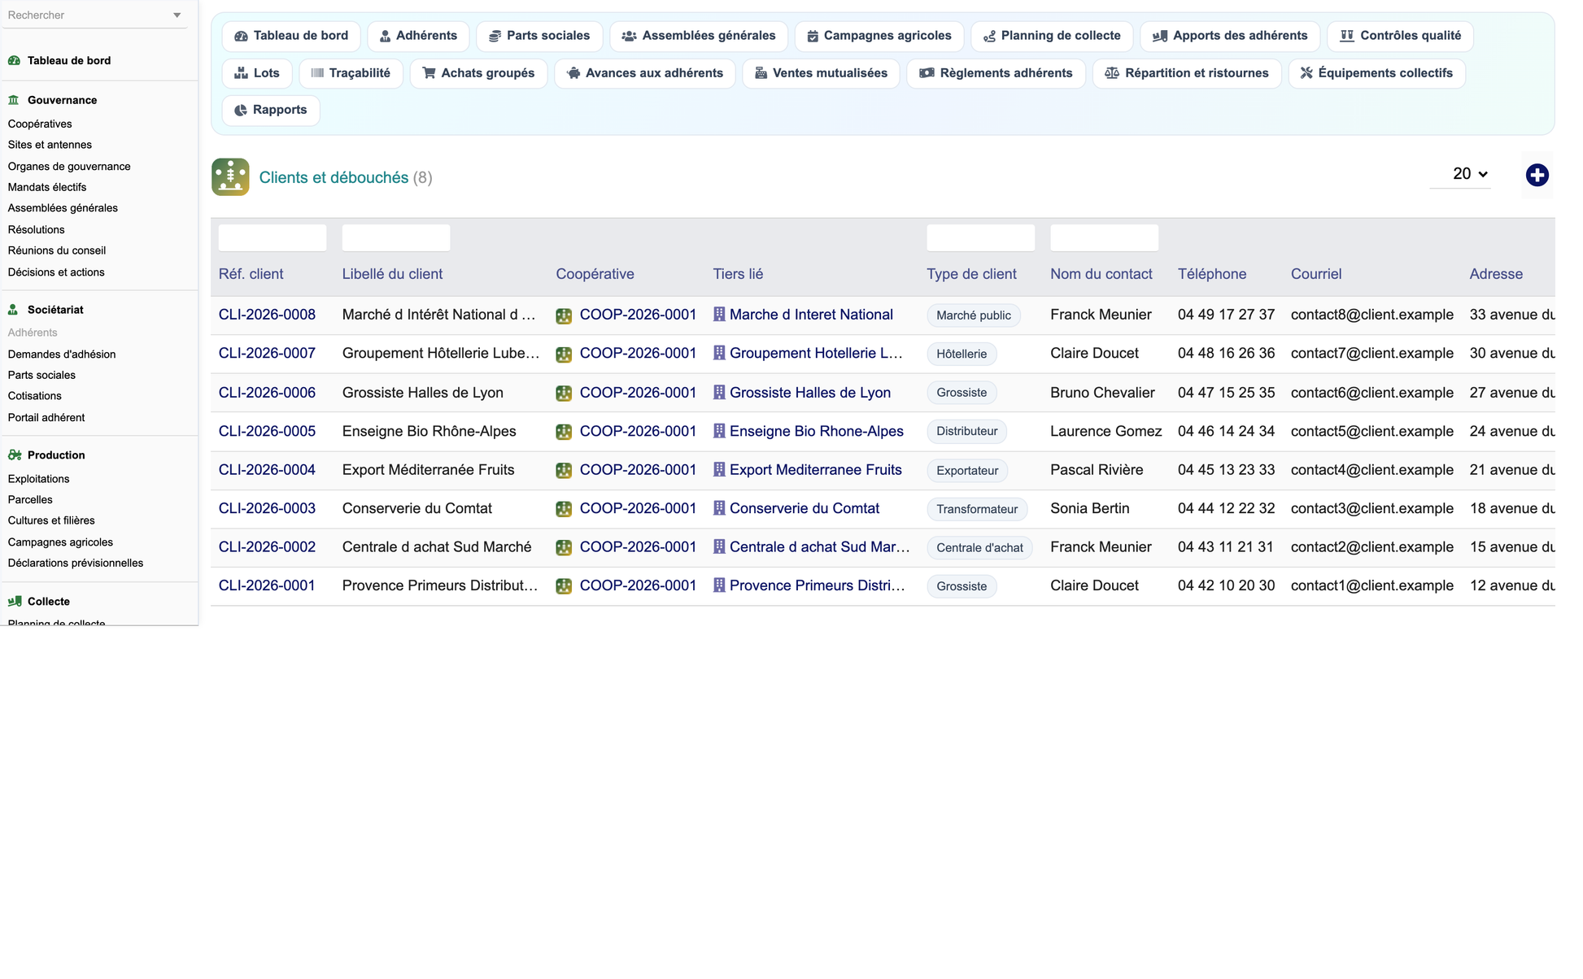Open Adhérents tab in top navigation
The width and height of the screenshot is (1583, 979).
(x=418, y=36)
